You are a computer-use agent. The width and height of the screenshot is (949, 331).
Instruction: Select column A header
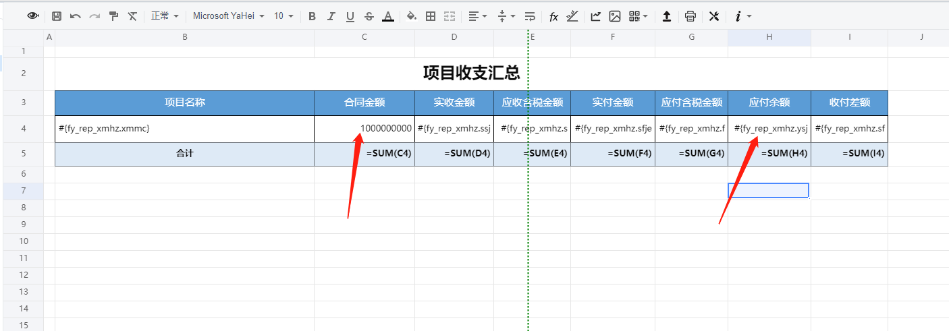[x=49, y=37]
